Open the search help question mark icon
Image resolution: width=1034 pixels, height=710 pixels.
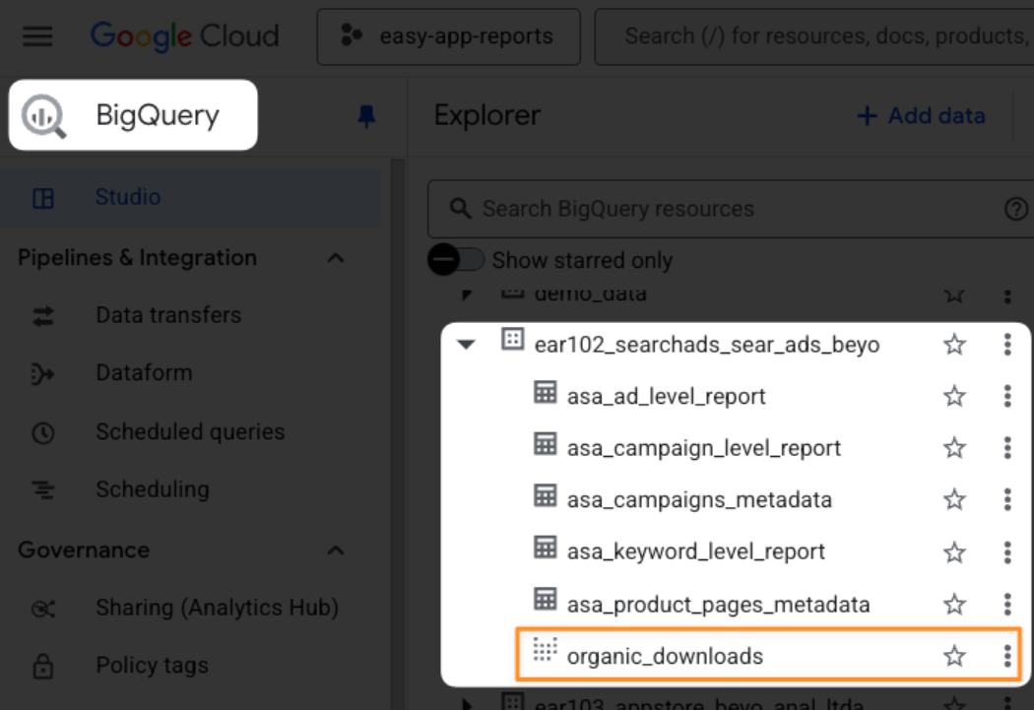1016,209
